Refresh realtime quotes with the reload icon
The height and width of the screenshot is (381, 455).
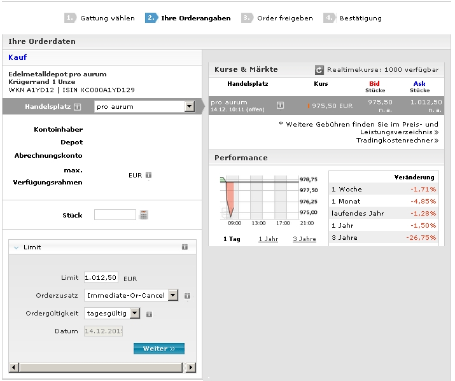click(319, 70)
